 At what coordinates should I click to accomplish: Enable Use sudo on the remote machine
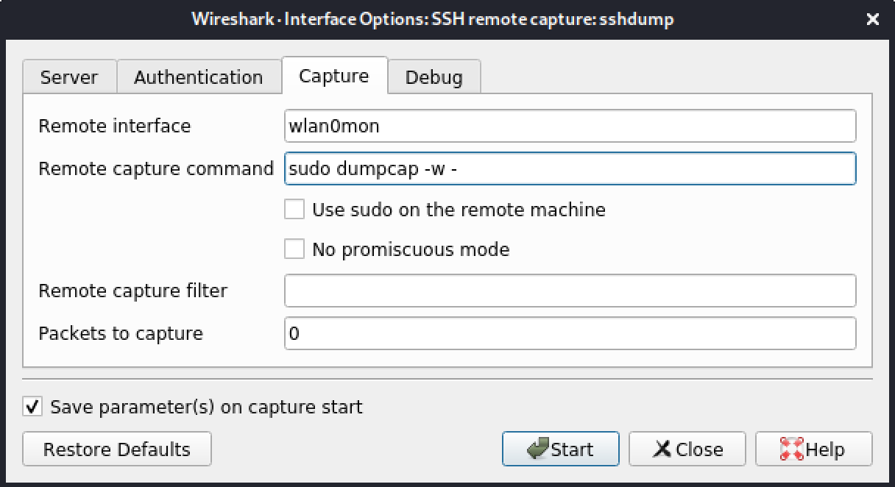tap(294, 210)
